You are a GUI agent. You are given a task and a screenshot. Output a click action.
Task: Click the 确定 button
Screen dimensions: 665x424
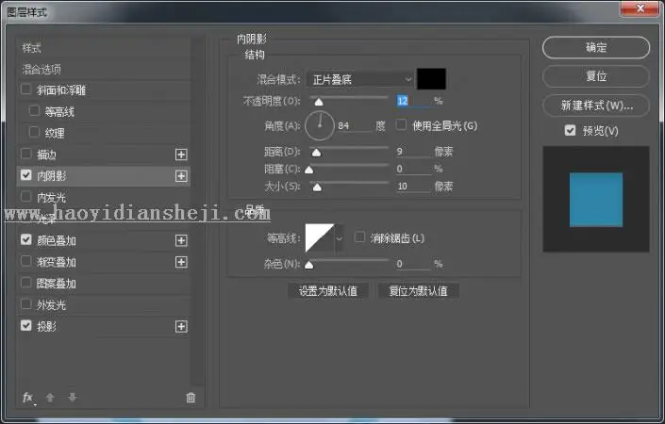pyautogui.click(x=596, y=47)
